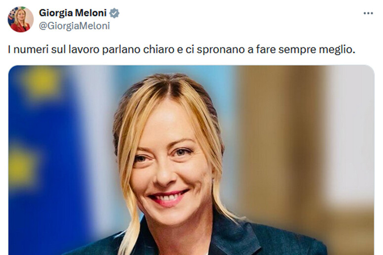Viewport: 383px width, 255px height.
Task: Open the three-dot more options menu
Action: (368, 13)
